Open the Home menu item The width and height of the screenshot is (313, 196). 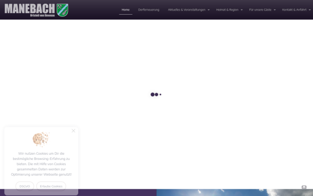(126, 10)
